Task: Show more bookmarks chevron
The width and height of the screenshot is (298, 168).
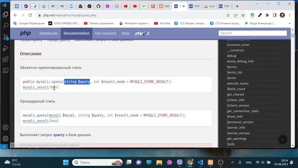Action: click(x=290, y=23)
